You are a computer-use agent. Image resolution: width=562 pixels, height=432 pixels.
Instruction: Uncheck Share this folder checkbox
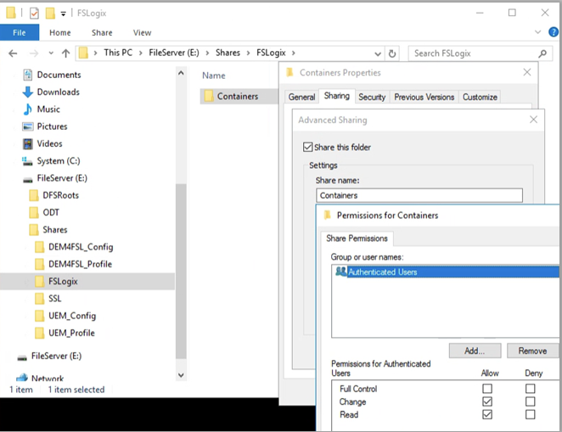308,147
